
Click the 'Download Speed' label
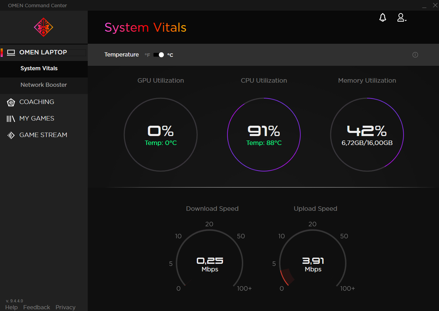[x=212, y=209]
